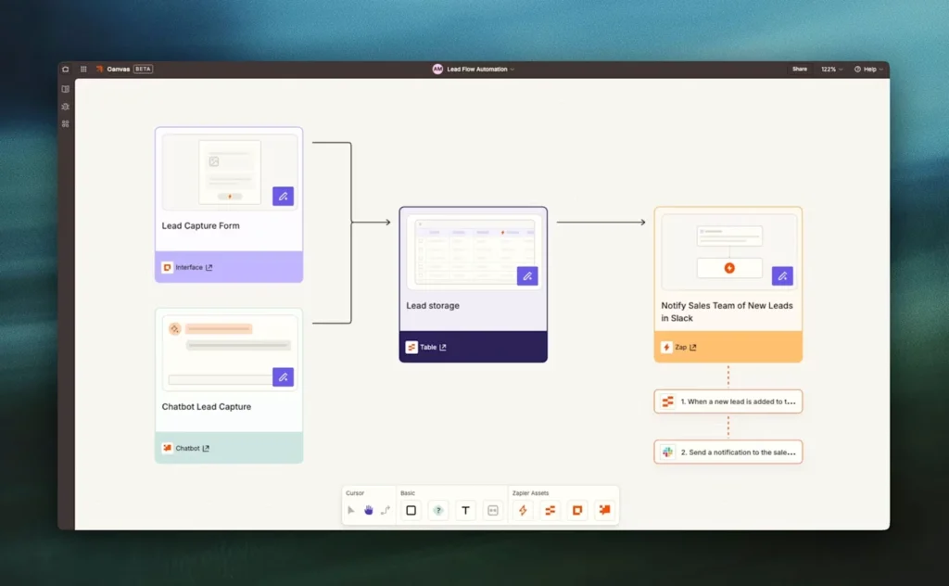Click the edit pencil on Lead storage card
The height and width of the screenshot is (586, 949).
pos(527,275)
